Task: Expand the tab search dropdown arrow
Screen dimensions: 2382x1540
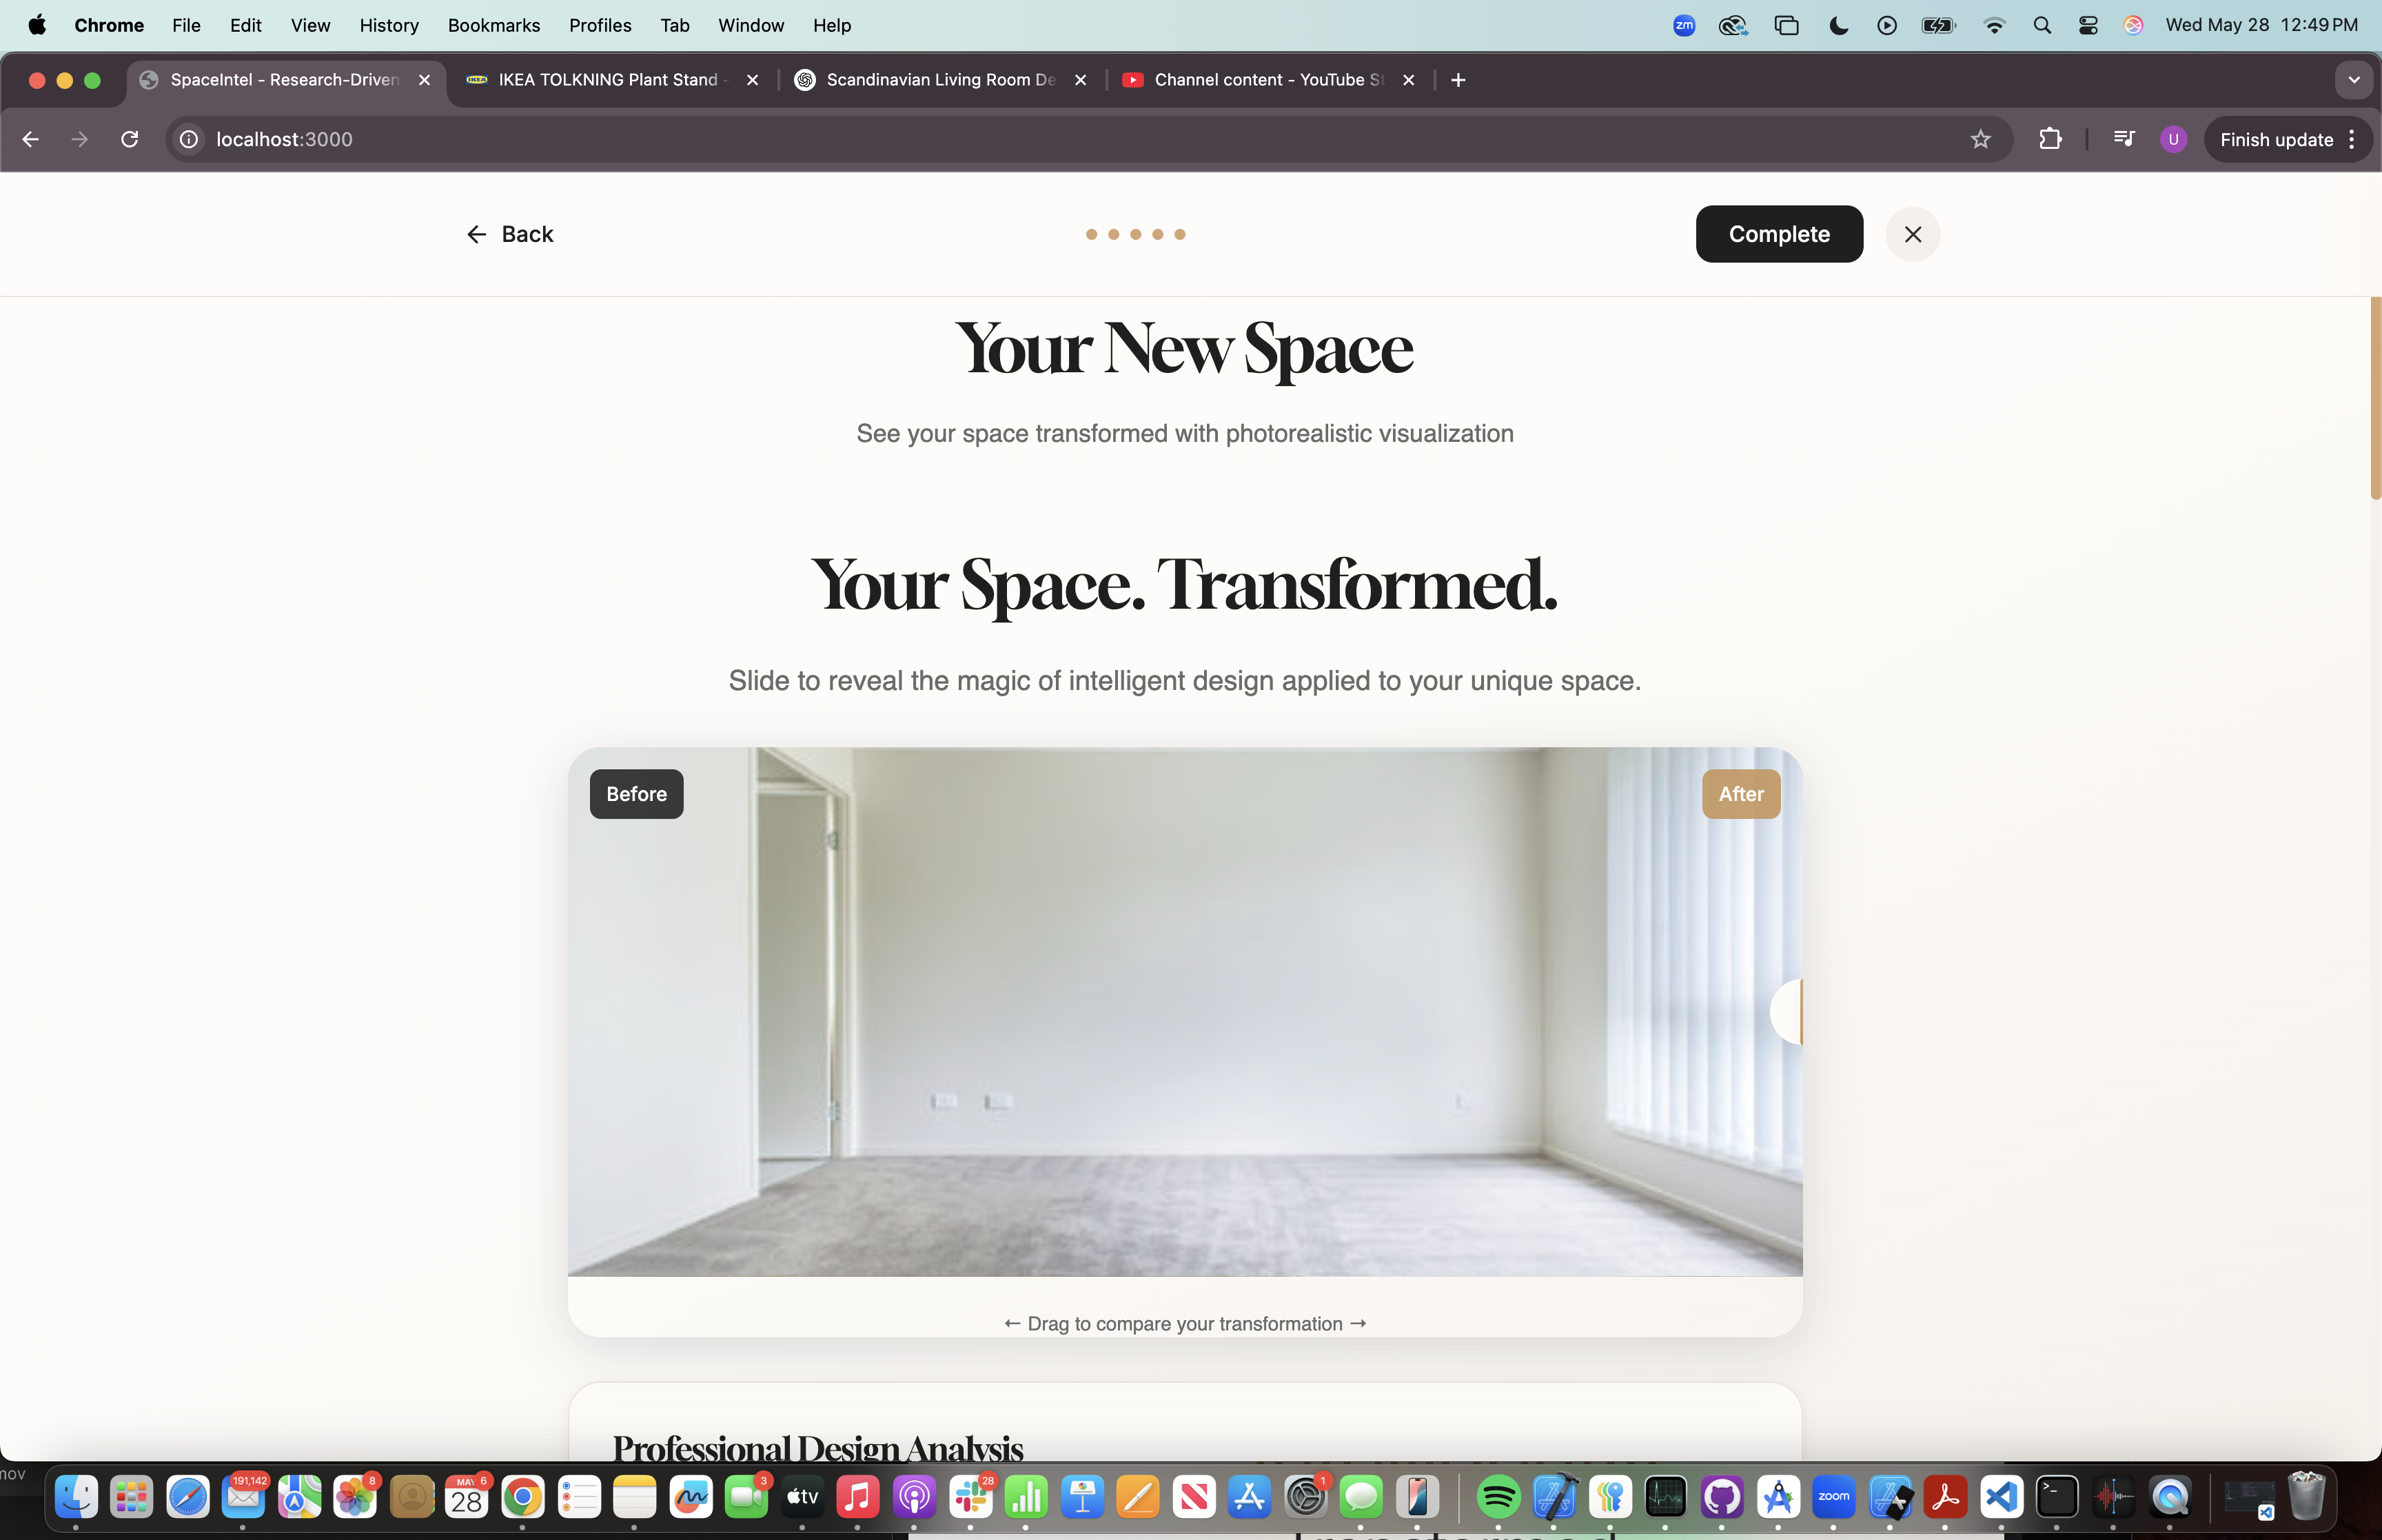Action: (2354, 80)
